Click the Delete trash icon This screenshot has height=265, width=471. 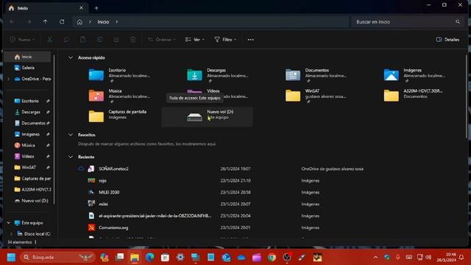(x=132, y=39)
